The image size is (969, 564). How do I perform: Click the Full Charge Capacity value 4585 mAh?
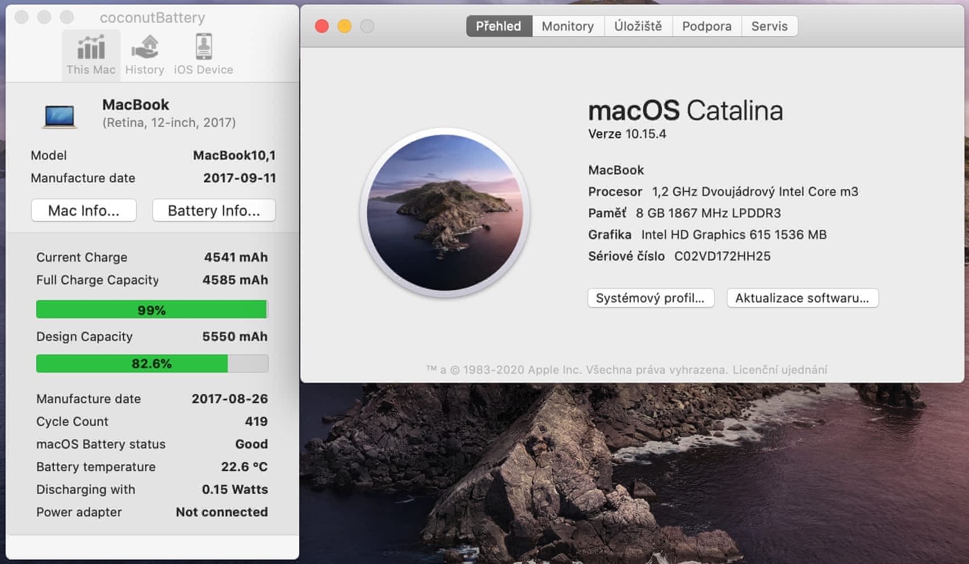235,280
